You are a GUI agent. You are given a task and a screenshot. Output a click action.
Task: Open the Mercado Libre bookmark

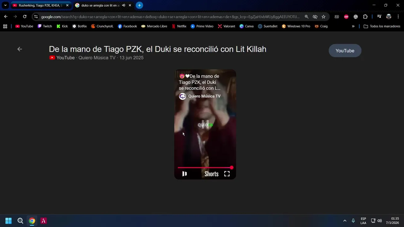coord(154,26)
